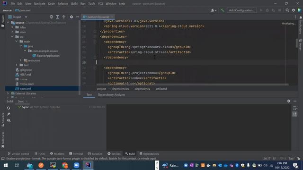Toggle soft-wrap in Build output
This screenshot has width=303, height=170.
click(294, 108)
